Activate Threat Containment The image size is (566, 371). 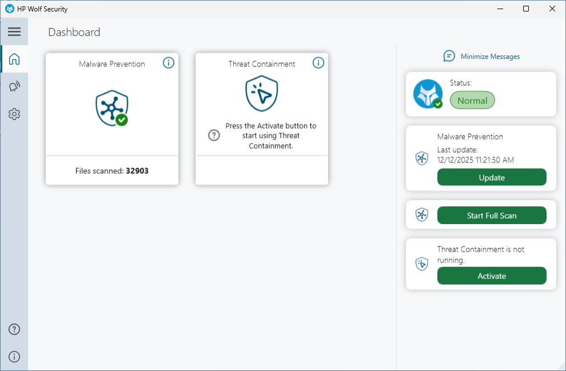[x=492, y=276]
